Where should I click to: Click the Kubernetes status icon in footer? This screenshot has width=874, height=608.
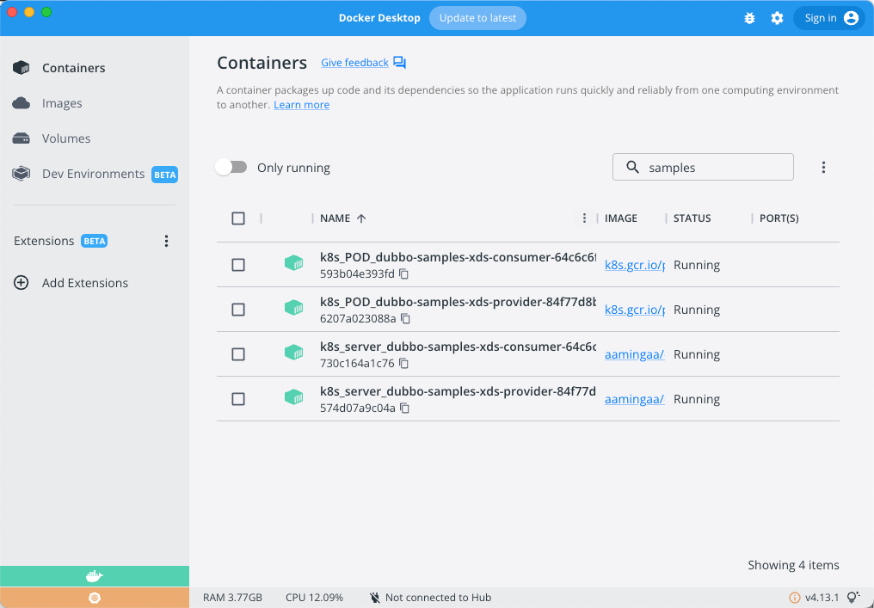click(x=95, y=598)
